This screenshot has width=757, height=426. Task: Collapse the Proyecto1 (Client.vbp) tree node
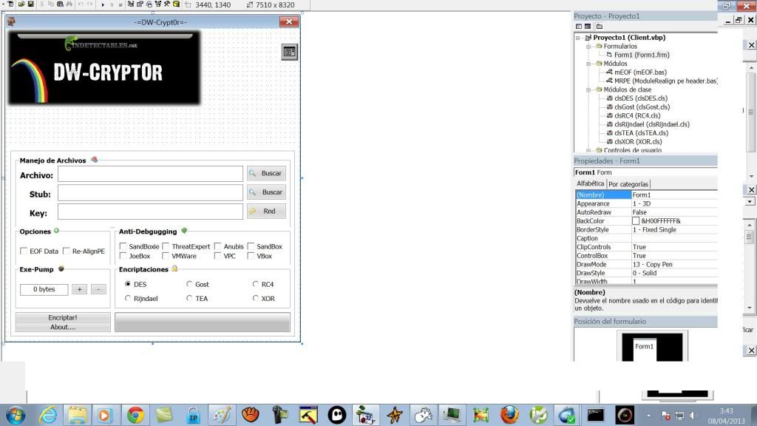(x=578, y=38)
